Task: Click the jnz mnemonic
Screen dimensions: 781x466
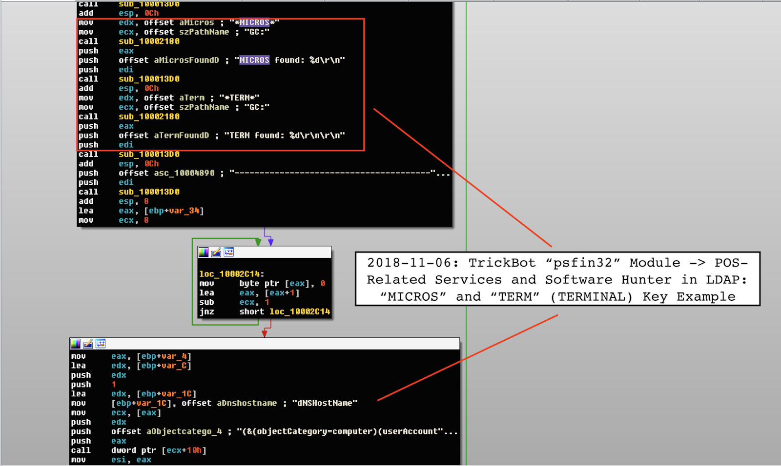Action: click(206, 311)
